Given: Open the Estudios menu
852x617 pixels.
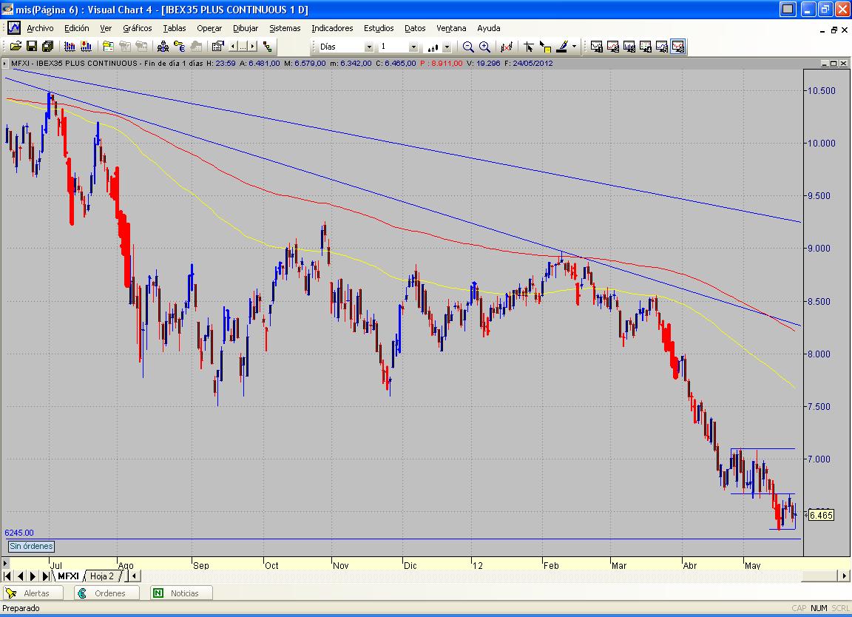Looking at the screenshot, I should tap(379, 28).
